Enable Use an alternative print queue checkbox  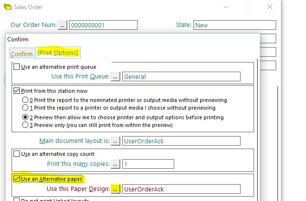tap(16, 67)
